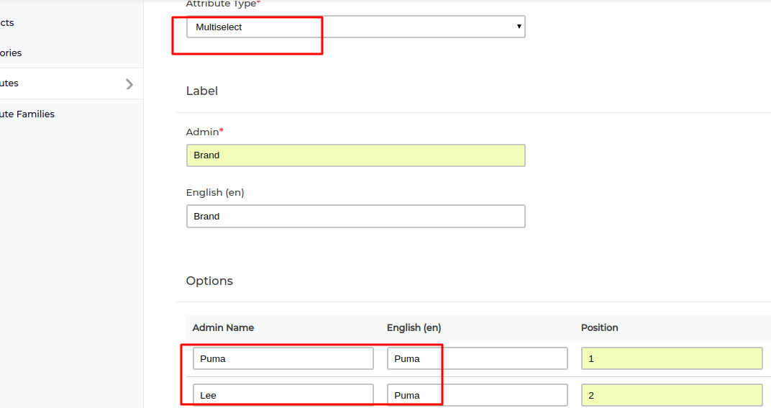This screenshot has width=771, height=408.
Task: Click the Admin Name column header
Action: pyautogui.click(x=223, y=328)
